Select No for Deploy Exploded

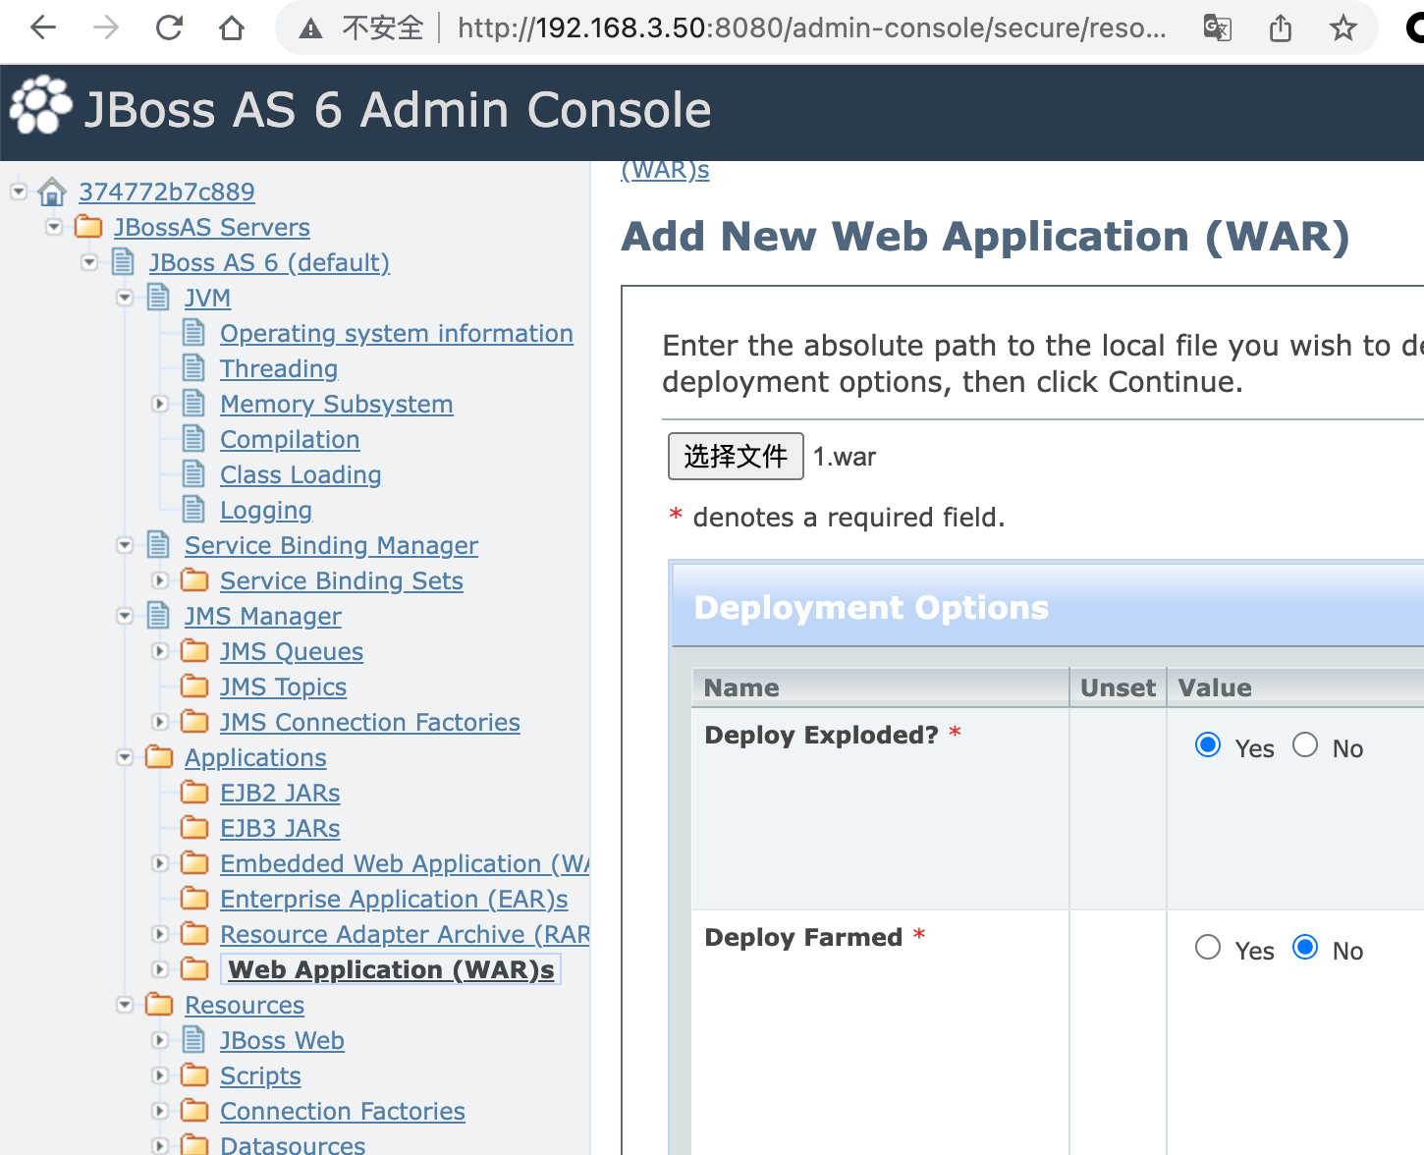(1305, 745)
